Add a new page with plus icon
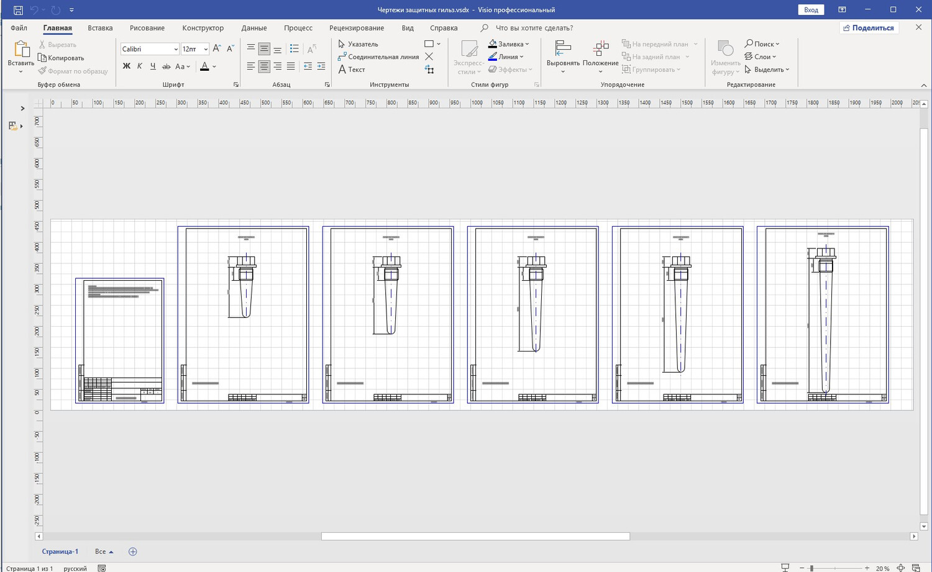932x572 pixels. (132, 552)
